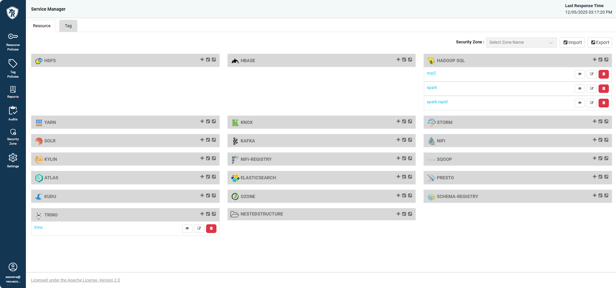Import policies for the HBASE service
616x288 pixels.
click(404, 60)
